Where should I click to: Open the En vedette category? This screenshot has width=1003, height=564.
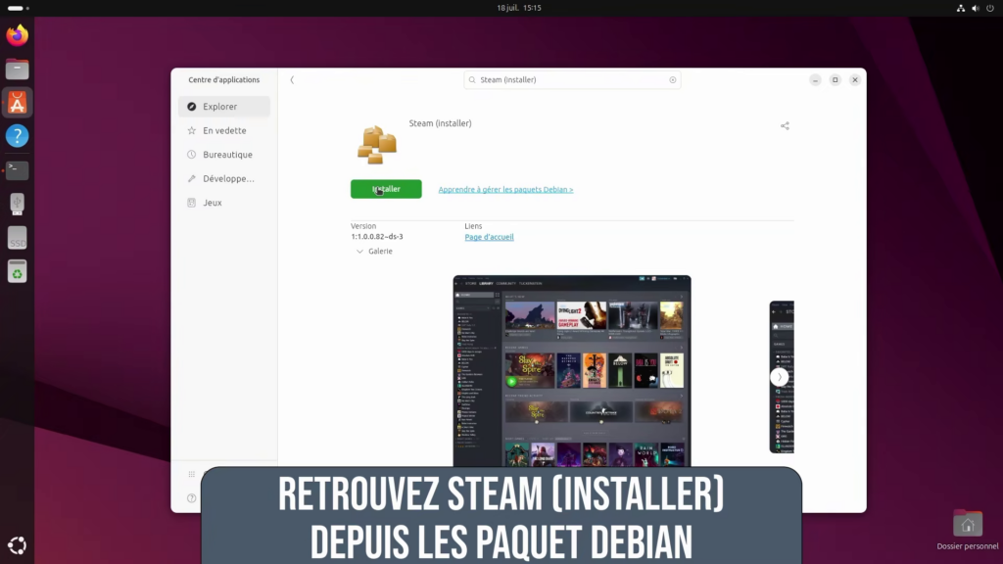[x=224, y=130]
